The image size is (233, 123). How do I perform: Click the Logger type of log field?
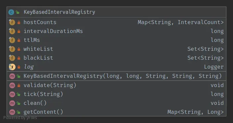[x=214, y=67]
